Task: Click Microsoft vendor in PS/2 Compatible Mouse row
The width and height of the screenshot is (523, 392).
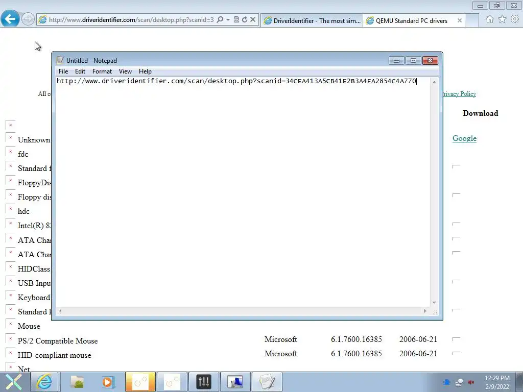Action: pyautogui.click(x=280, y=339)
